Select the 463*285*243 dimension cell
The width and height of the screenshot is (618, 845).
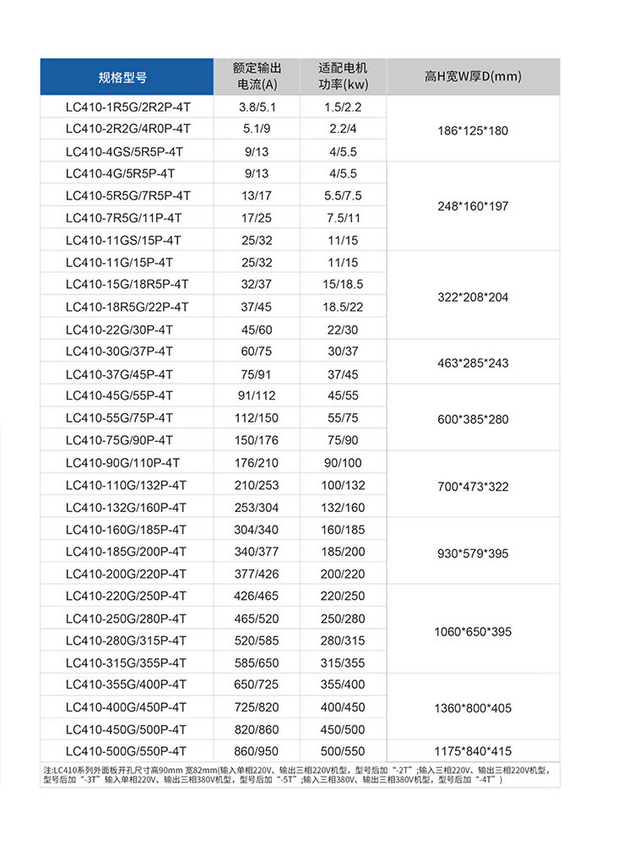(x=473, y=363)
